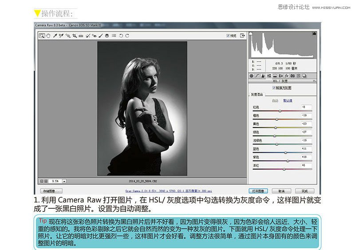Toggle shadow clipping warning in histogram
The width and height of the screenshot is (355, 250).
251,34
